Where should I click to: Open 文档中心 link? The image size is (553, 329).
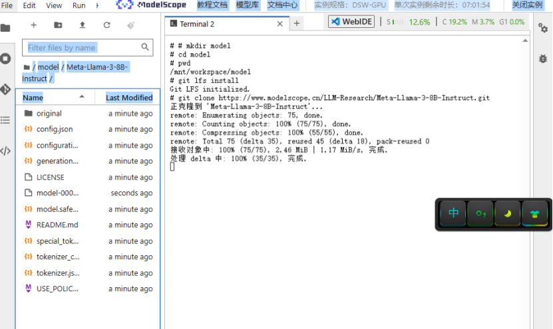[x=283, y=5]
